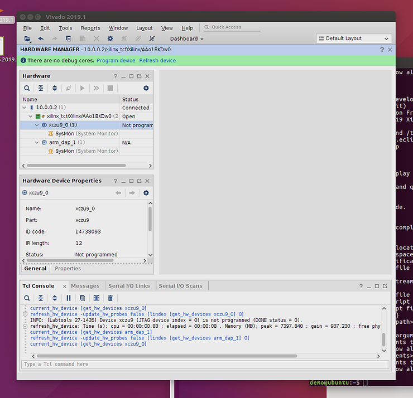
Task: Select General tab in device properties
Action: coord(35,269)
